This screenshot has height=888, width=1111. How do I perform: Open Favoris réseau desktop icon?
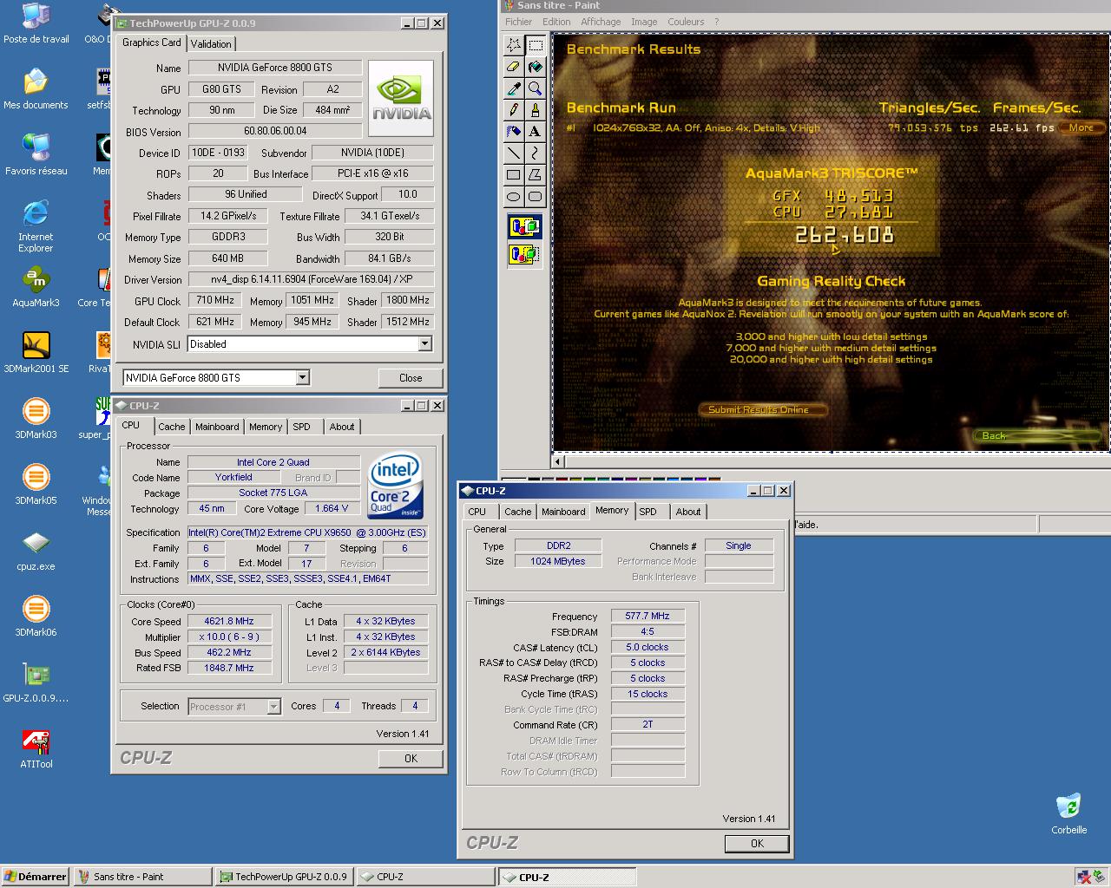click(x=36, y=156)
